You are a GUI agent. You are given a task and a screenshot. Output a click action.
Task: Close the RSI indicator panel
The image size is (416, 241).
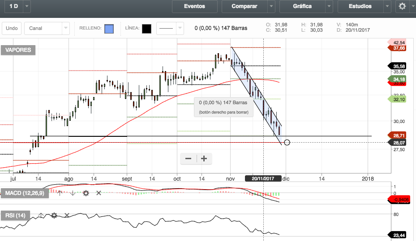67,215
